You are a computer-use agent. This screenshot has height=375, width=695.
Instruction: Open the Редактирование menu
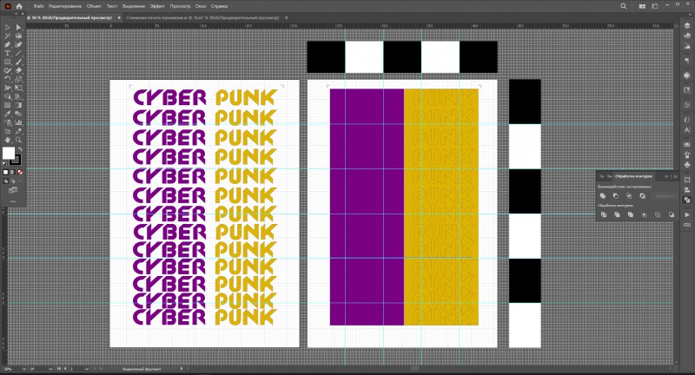(65, 6)
